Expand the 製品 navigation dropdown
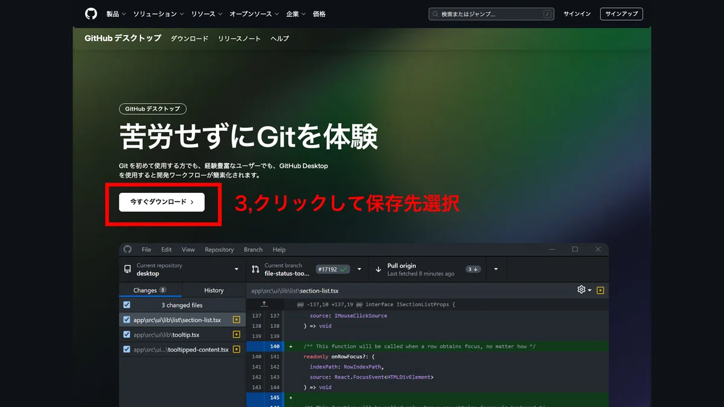This screenshot has height=407, width=724. pos(116,14)
